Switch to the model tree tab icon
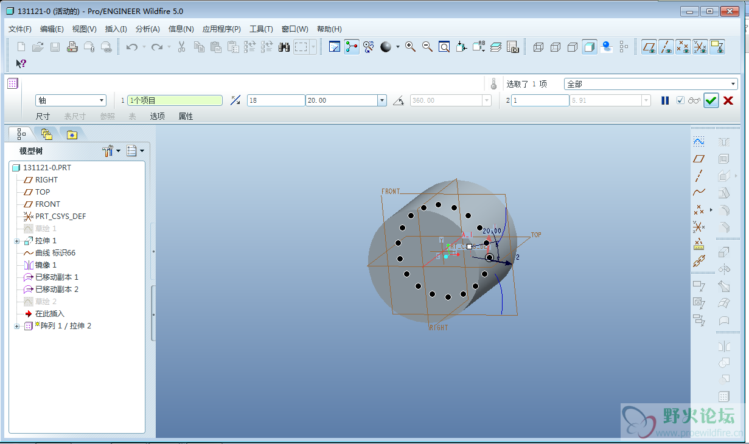Viewport: 749px width, 444px height. pos(21,134)
